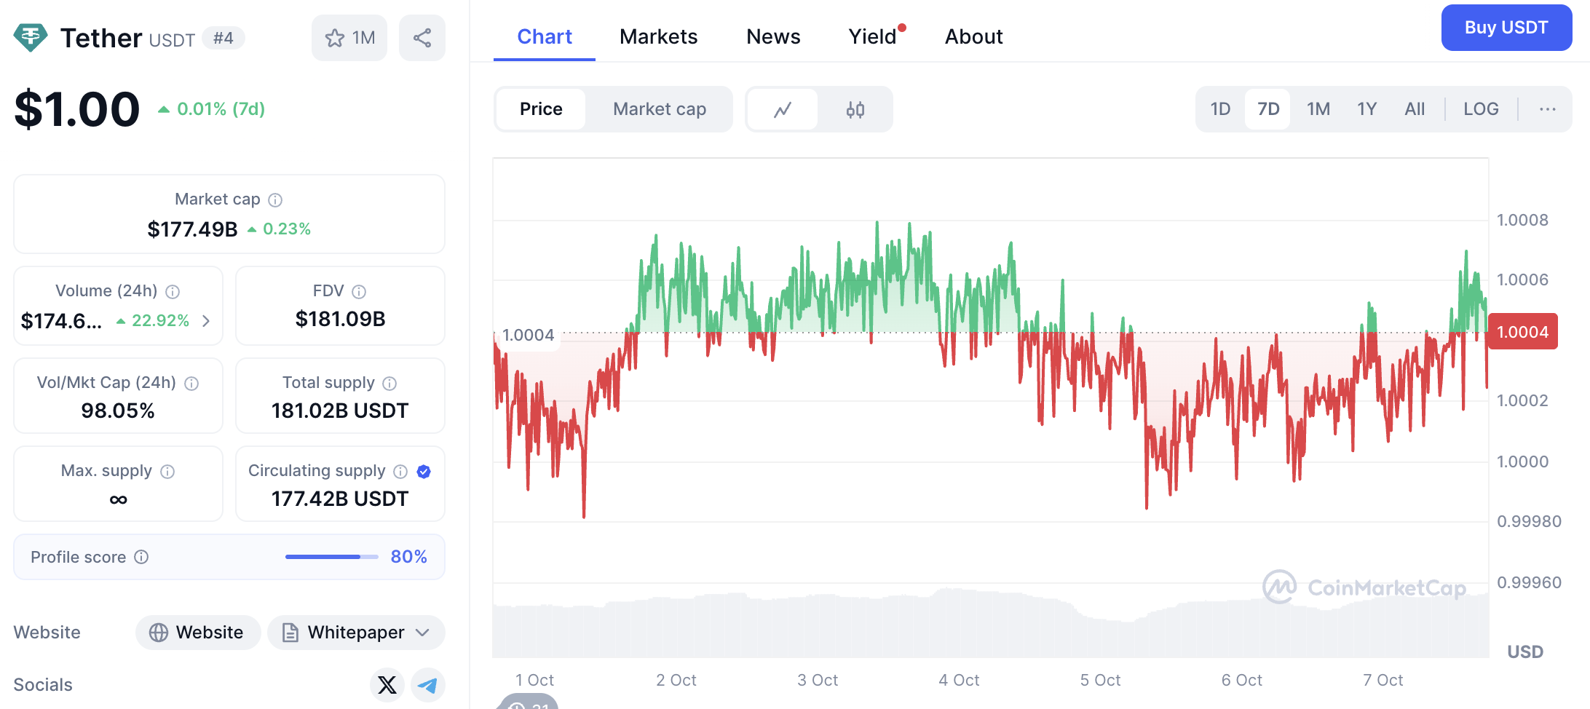Open the chart more options ellipsis menu
The image size is (1590, 709).
pyautogui.click(x=1548, y=109)
